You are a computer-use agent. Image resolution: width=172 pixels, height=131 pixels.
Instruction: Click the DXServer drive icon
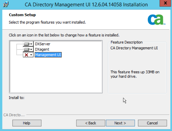click(x=26, y=44)
